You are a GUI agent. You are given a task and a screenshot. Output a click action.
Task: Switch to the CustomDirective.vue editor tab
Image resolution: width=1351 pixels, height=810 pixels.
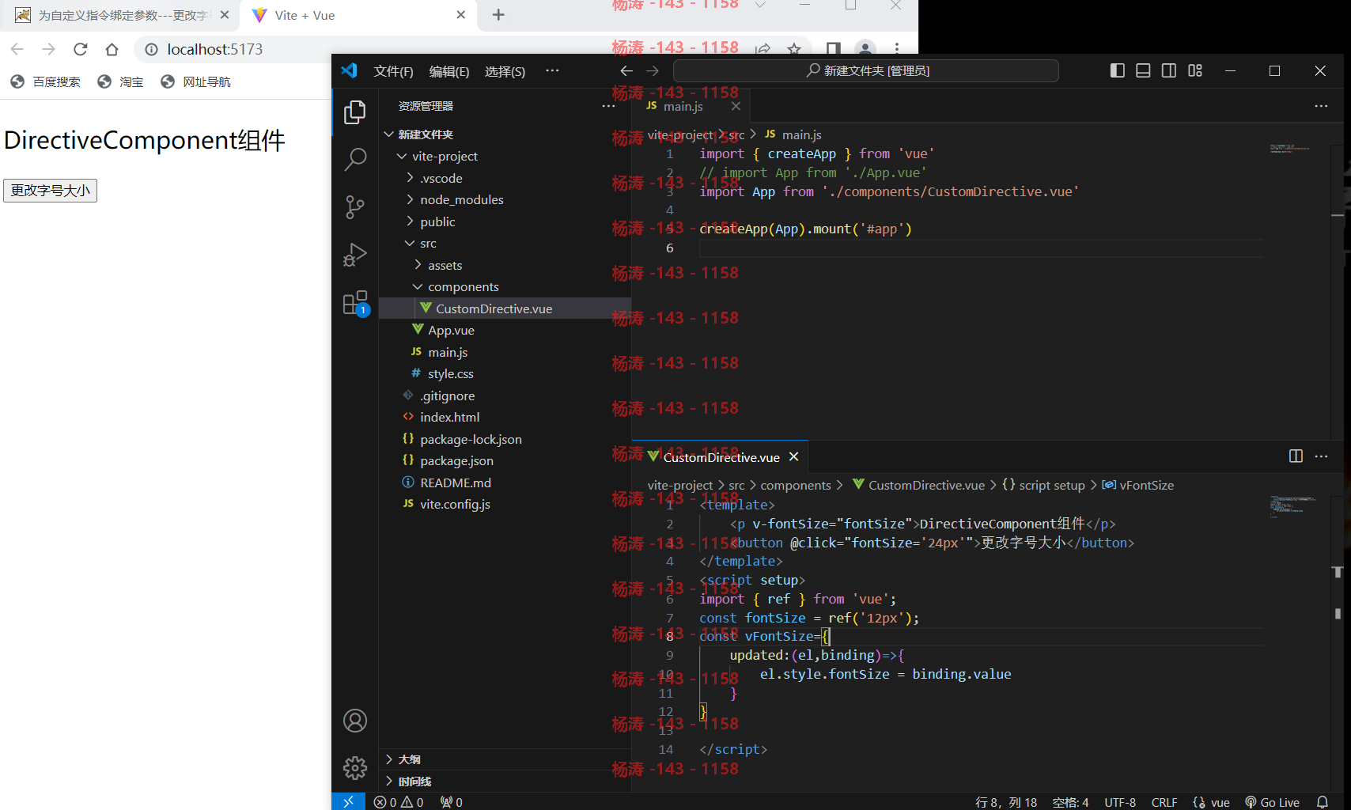721,457
